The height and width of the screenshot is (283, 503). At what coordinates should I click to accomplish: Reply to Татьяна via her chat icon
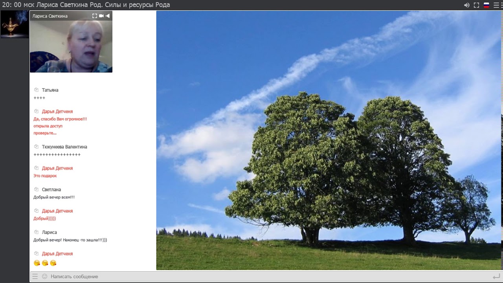tap(36, 90)
